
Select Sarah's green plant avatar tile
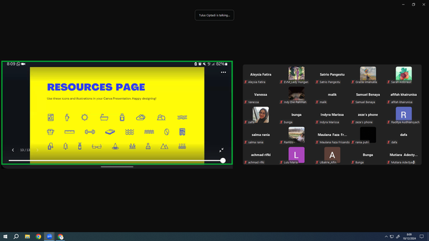tap(404, 74)
